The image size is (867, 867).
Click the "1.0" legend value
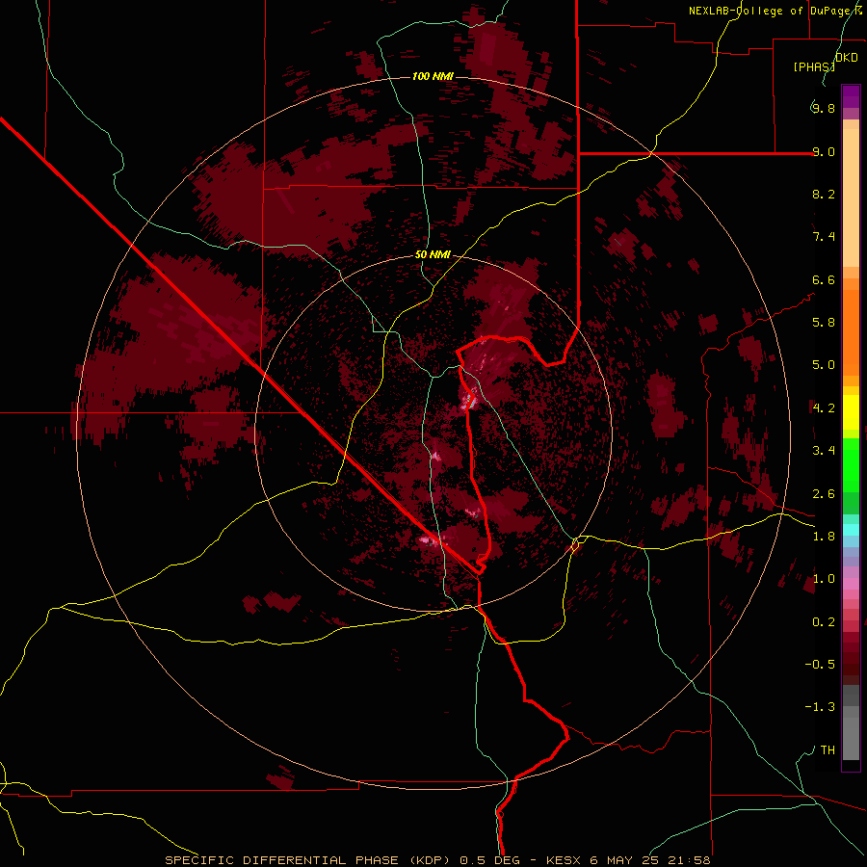click(824, 579)
